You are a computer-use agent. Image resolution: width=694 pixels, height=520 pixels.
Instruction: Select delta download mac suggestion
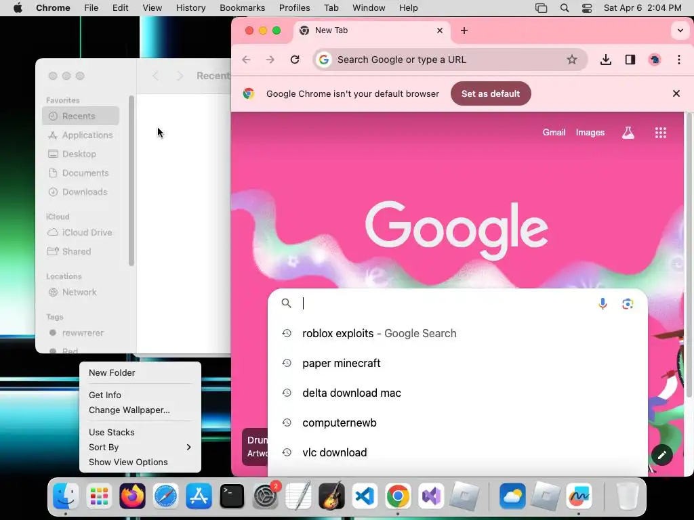(457, 393)
